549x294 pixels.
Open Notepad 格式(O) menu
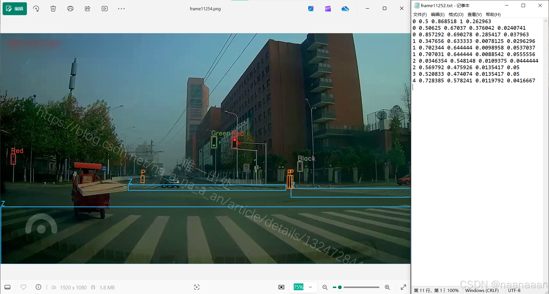[x=456, y=15]
